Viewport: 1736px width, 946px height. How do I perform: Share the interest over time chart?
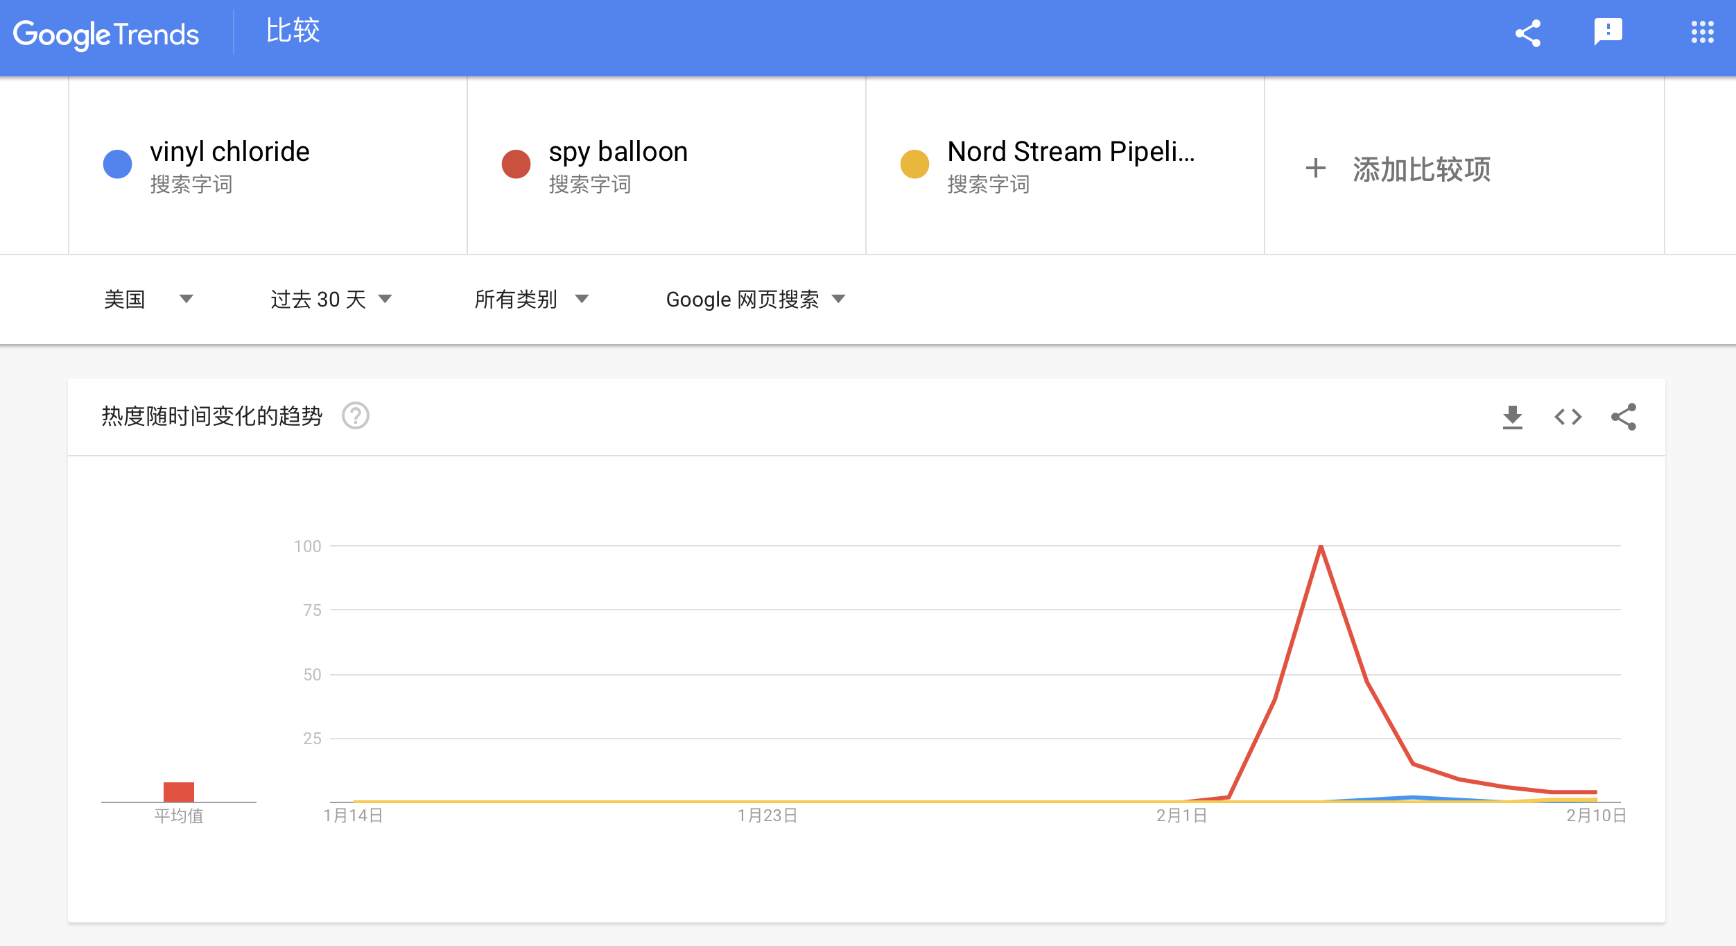click(x=1624, y=417)
